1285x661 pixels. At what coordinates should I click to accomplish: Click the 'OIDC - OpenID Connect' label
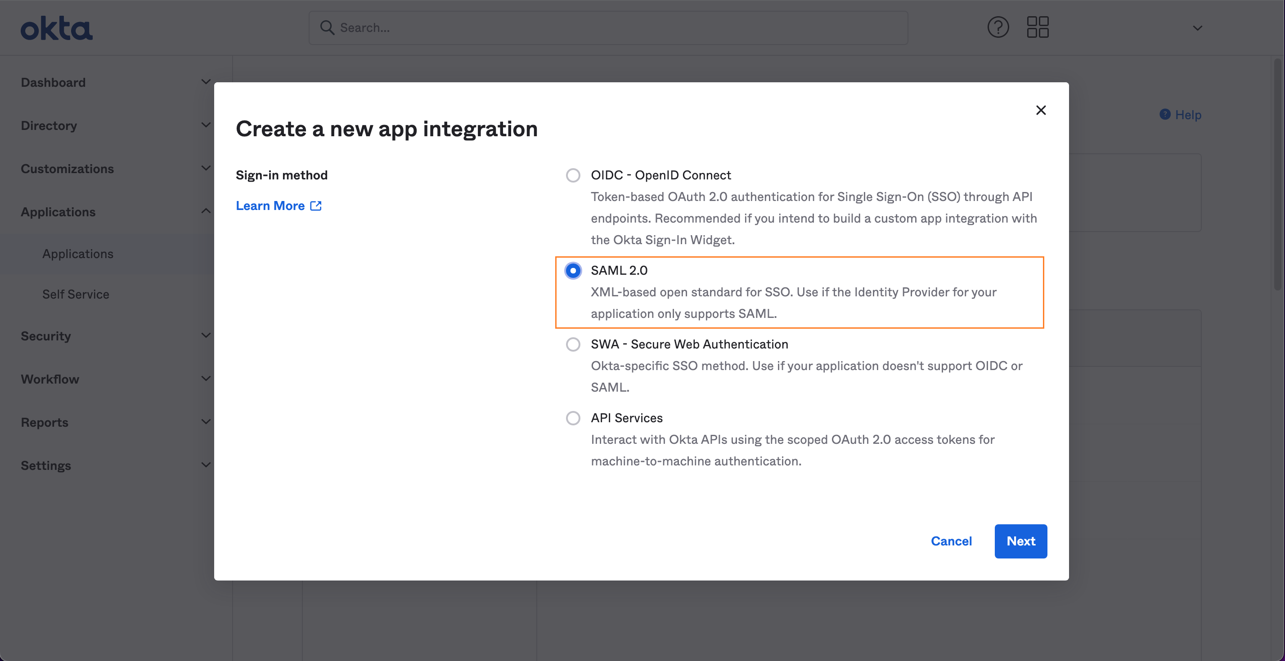coord(661,175)
